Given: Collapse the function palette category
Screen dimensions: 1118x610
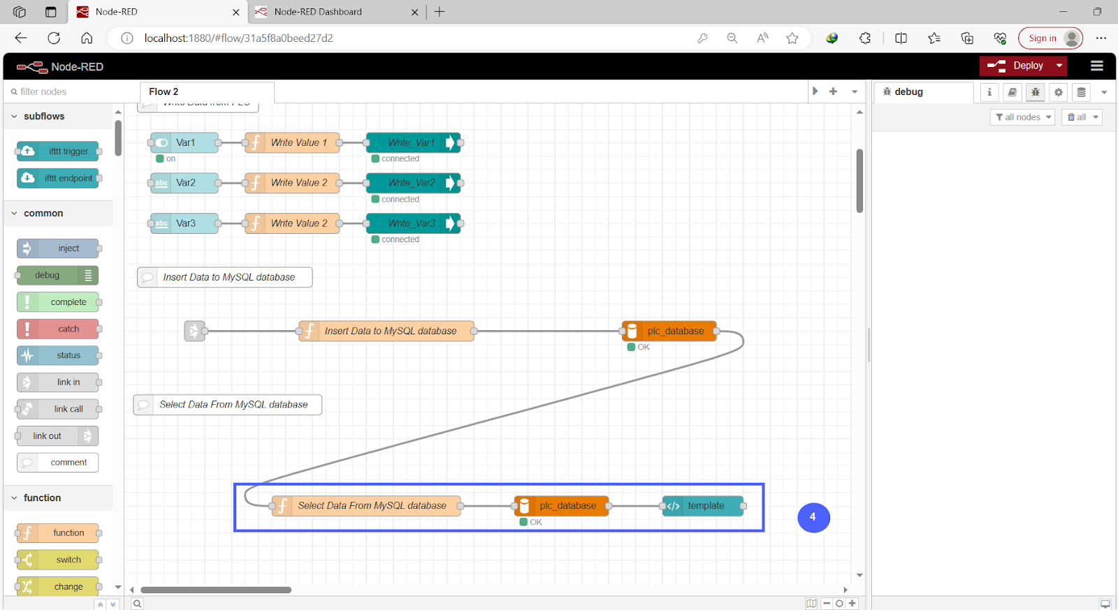Looking at the screenshot, I should tap(58, 498).
